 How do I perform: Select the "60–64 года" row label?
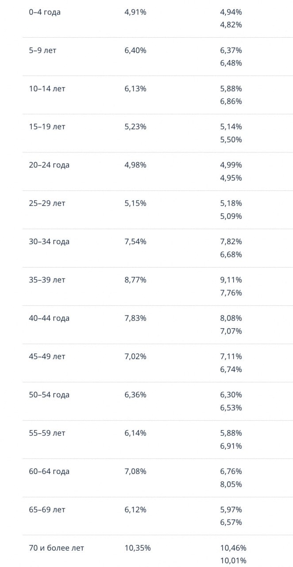49,471
